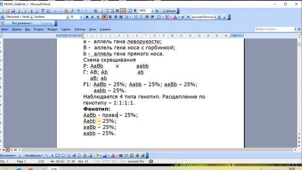The image size is (302, 170).
Task: Open the Файл menu
Action: coord(5,29)
